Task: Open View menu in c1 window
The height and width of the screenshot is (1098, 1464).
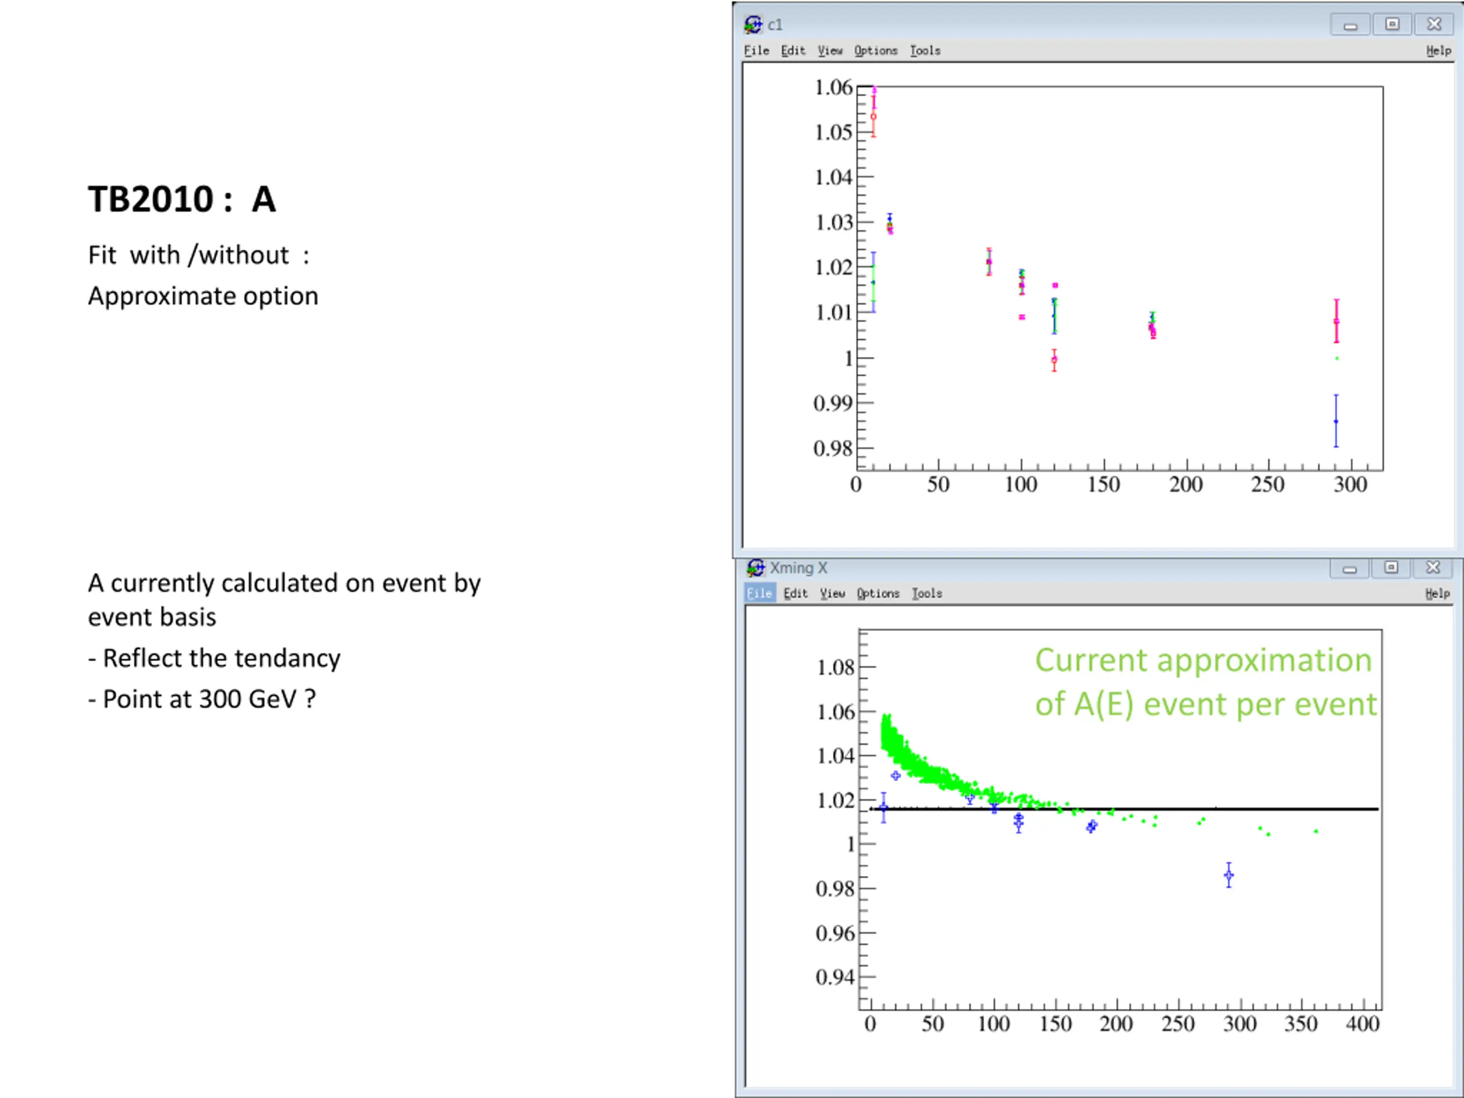Action: coord(830,51)
